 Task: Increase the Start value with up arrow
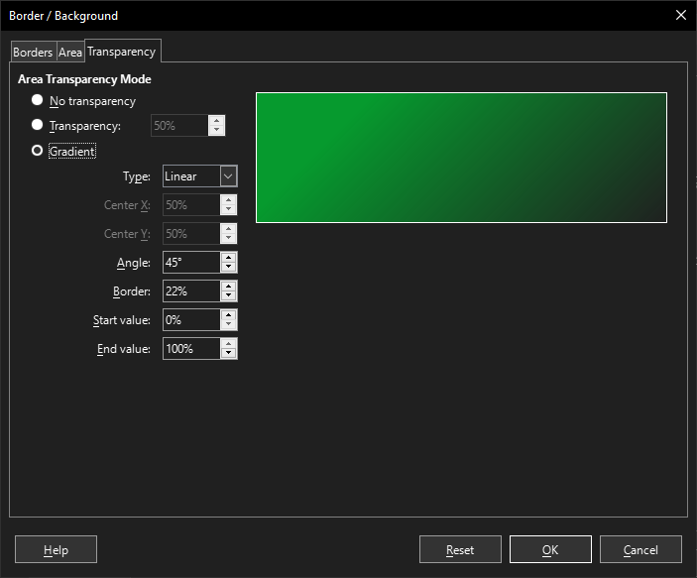(228, 315)
